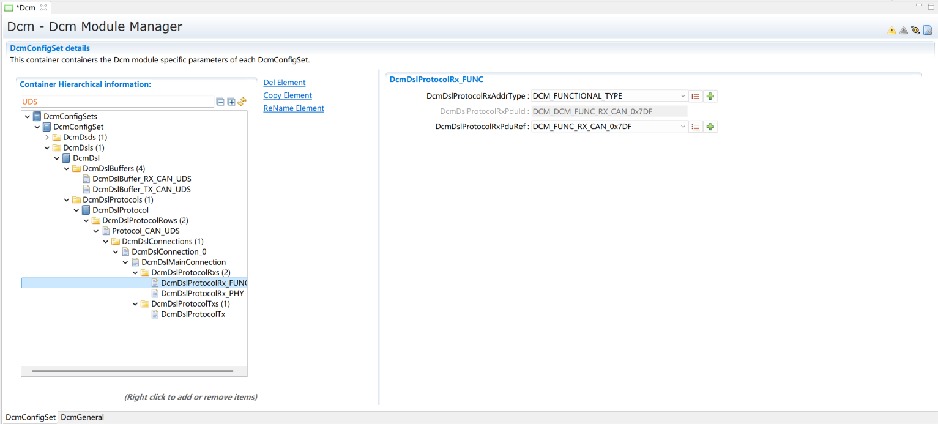Collapse the DcmDslProtocolTxs folder

click(135, 304)
